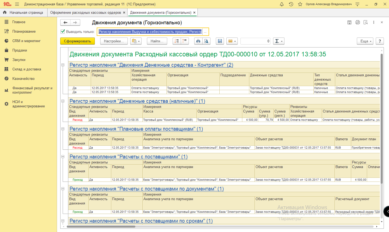Open the three-dot more menu in header
389x232 pixels.
pos(374,22)
